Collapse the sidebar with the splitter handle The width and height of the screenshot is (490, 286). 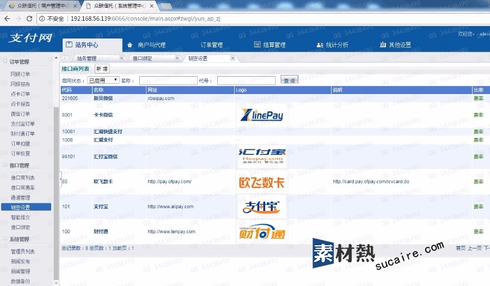60,179
